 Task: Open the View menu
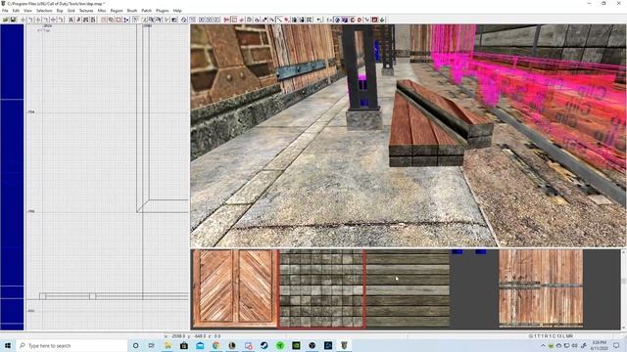[x=27, y=11]
